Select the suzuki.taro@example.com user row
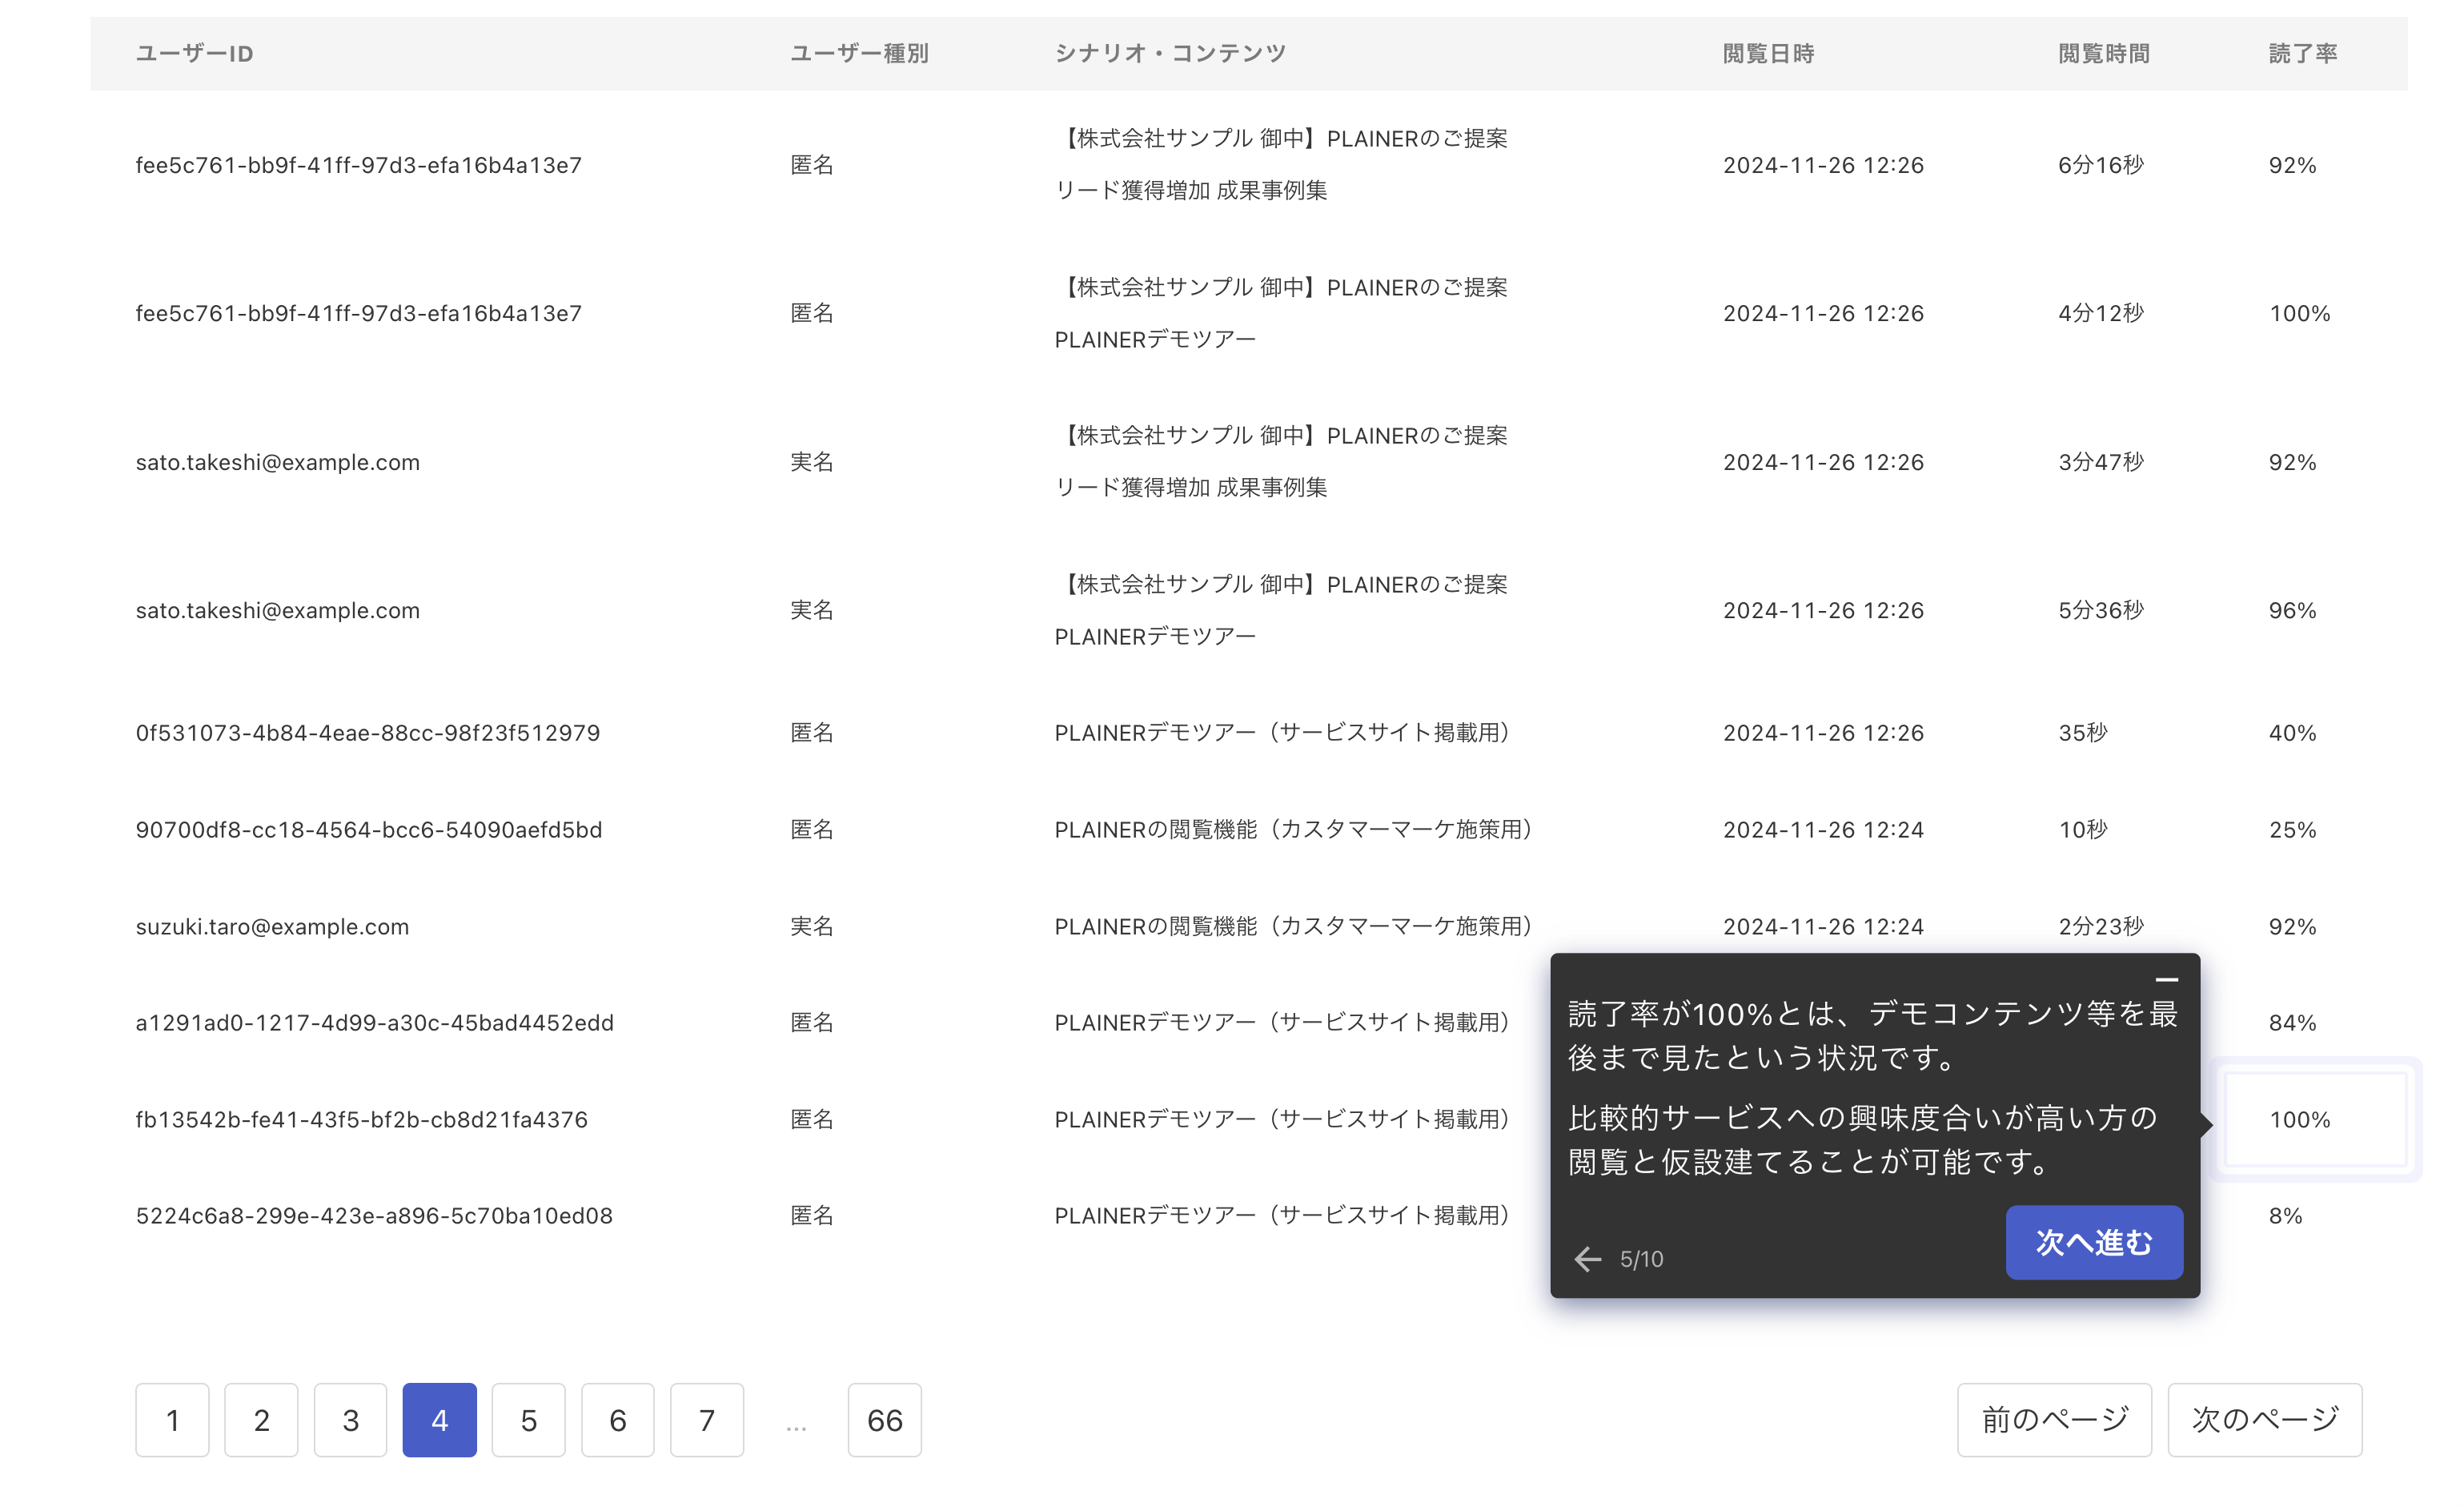This screenshot has height=1507, width=2464. [272, 926]
